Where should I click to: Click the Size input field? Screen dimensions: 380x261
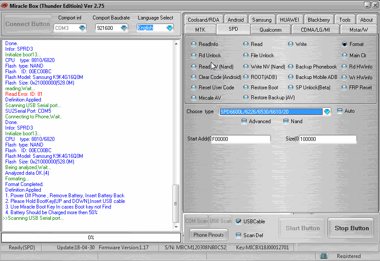[x=328, y=139]
